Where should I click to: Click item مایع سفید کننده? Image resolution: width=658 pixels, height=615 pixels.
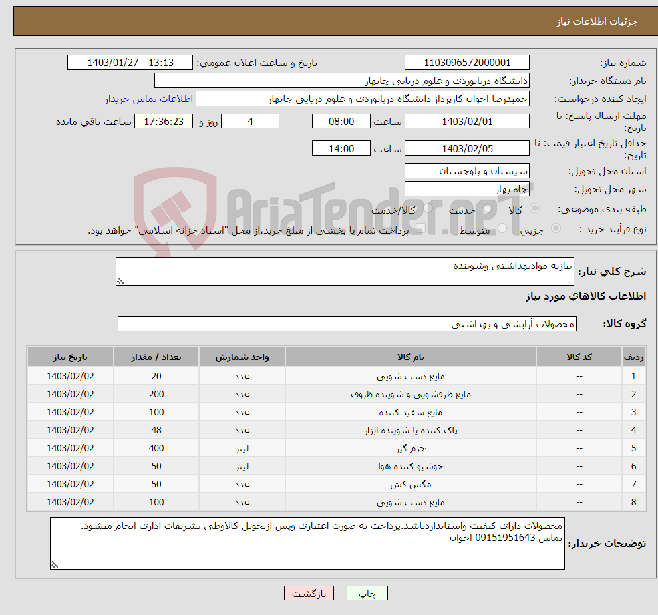pos(410,413)
